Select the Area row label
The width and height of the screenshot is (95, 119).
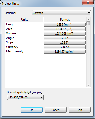(x=9, y=29)
